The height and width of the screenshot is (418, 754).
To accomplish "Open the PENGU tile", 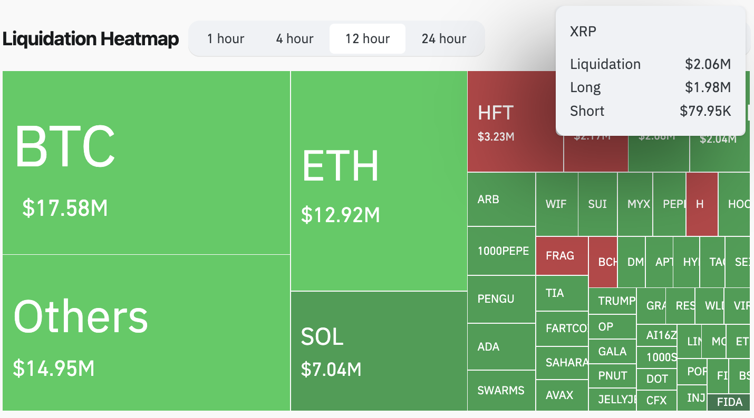I will point(501,299).
